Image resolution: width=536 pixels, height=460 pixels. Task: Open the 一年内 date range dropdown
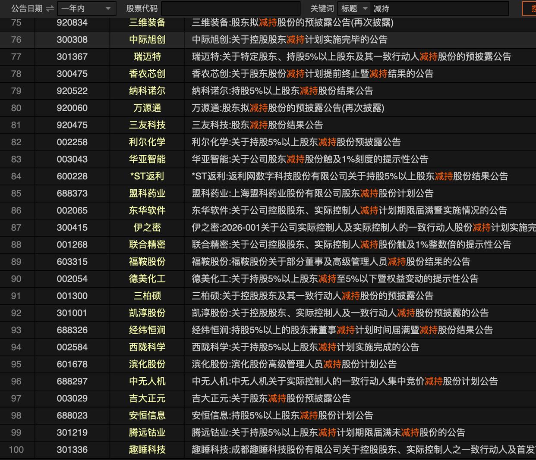[86, 9]
